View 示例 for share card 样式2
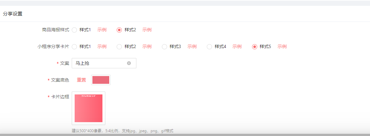This screenshot has height=136, width=370. coord(147,47)
